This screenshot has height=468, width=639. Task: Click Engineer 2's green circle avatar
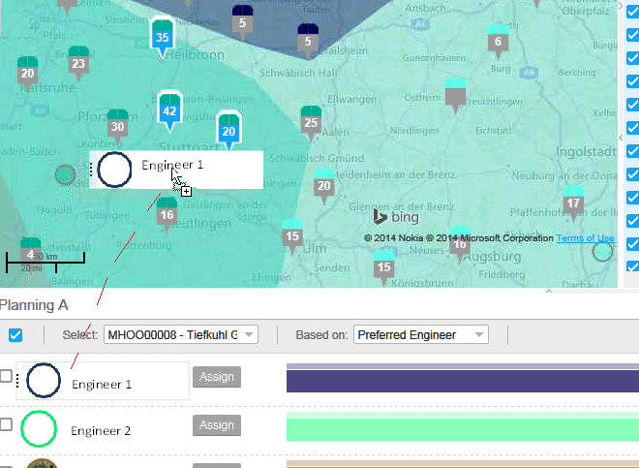pyautogui.click(x=39, y=427)
